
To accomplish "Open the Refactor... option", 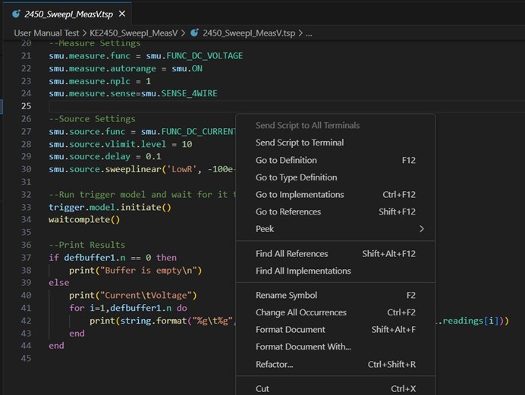I will (275, 364).
